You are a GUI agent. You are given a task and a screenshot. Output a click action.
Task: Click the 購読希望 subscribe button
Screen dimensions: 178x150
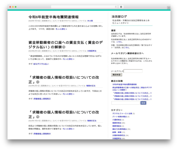click(x=116, y=74)
